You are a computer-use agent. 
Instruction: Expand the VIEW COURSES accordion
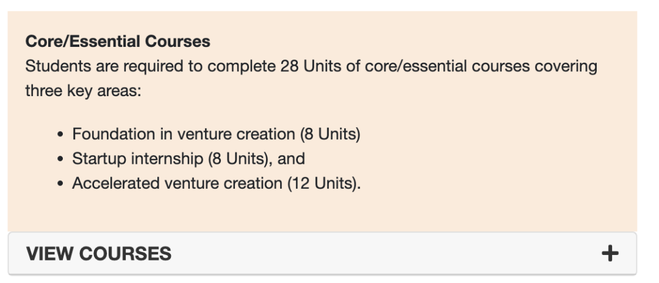[x=322, y=253]
